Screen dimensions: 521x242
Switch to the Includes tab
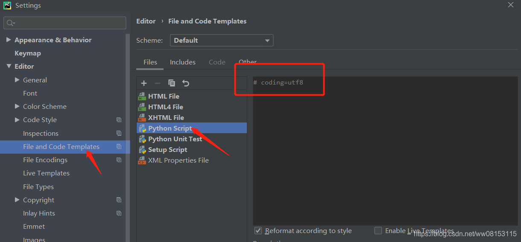(182, 62)
